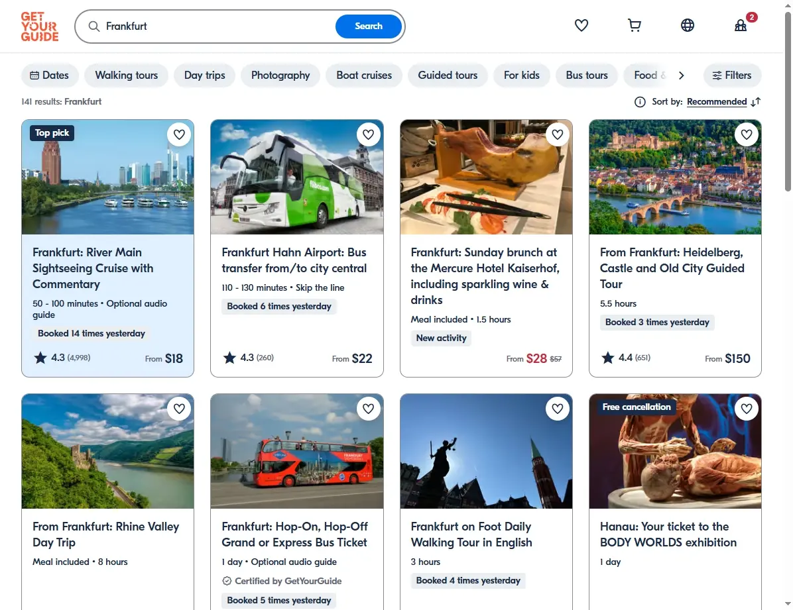Click the Rhine Valley castle photo

[107, 451]
